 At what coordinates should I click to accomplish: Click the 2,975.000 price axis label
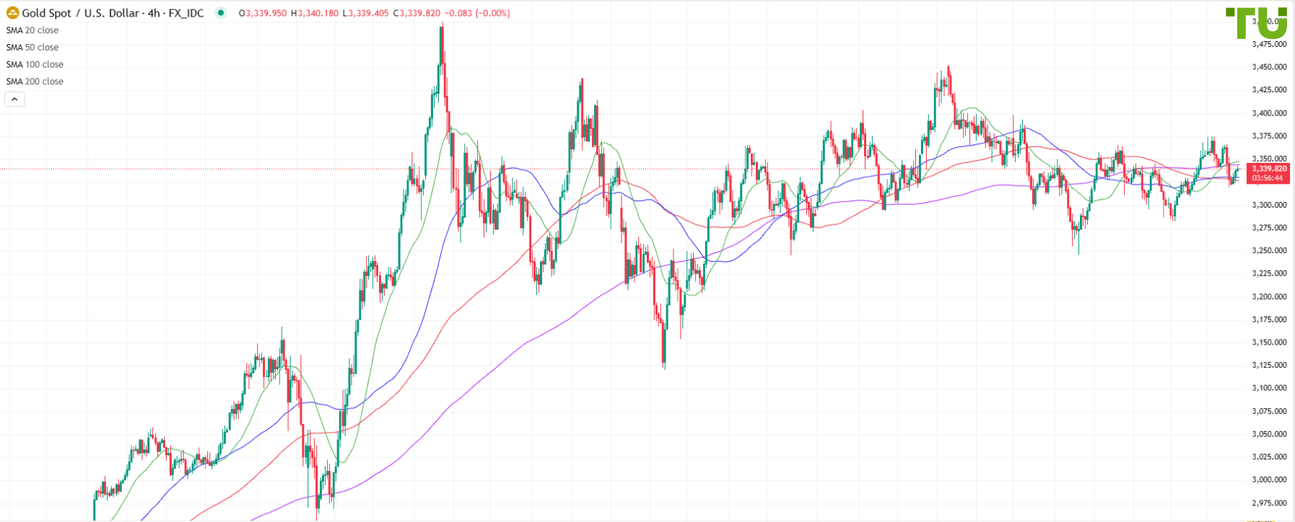1269,503
